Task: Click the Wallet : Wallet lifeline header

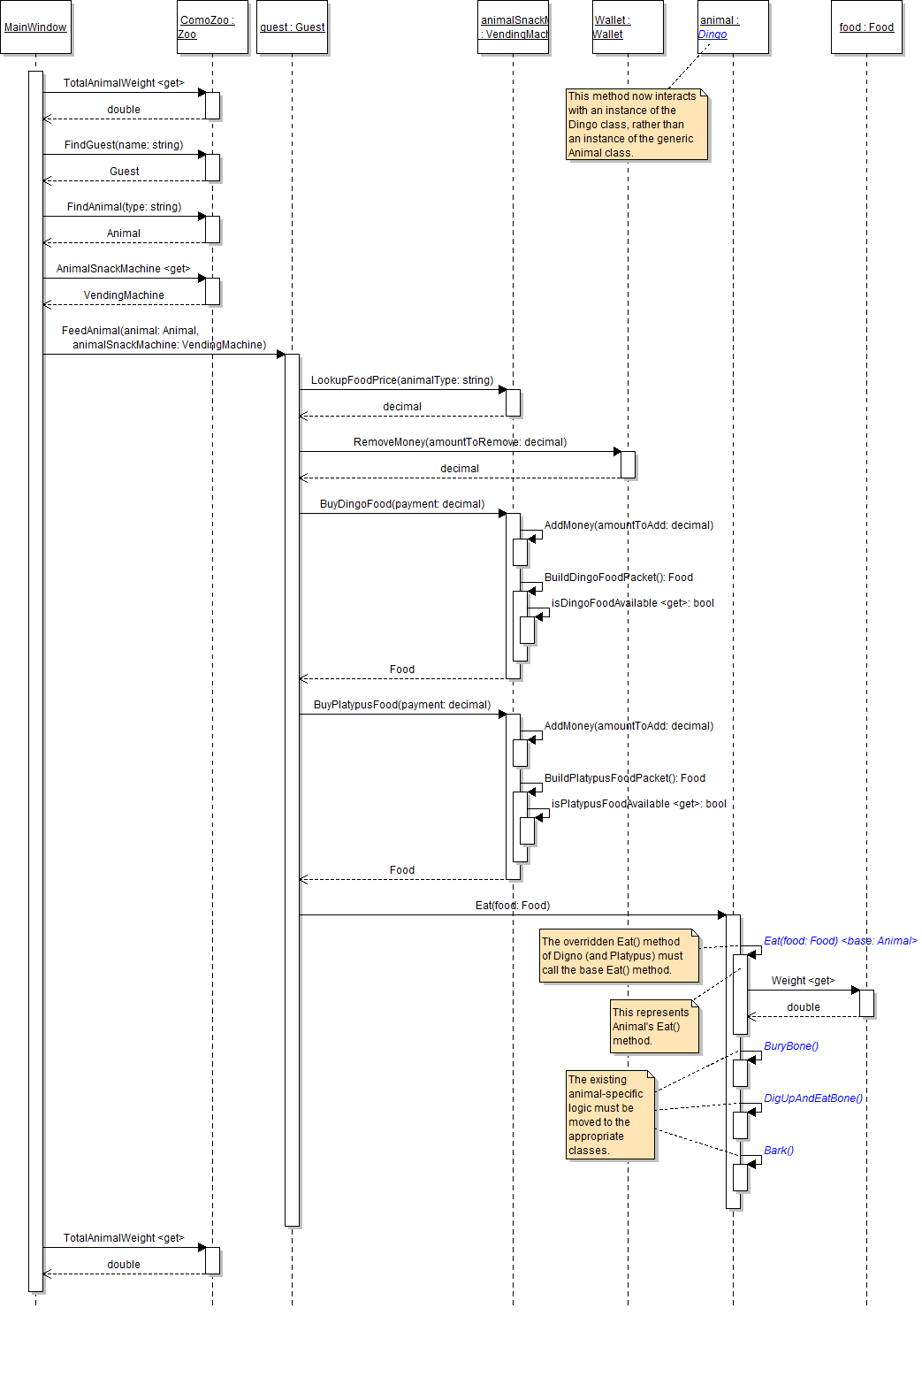Action: [628, 27]
